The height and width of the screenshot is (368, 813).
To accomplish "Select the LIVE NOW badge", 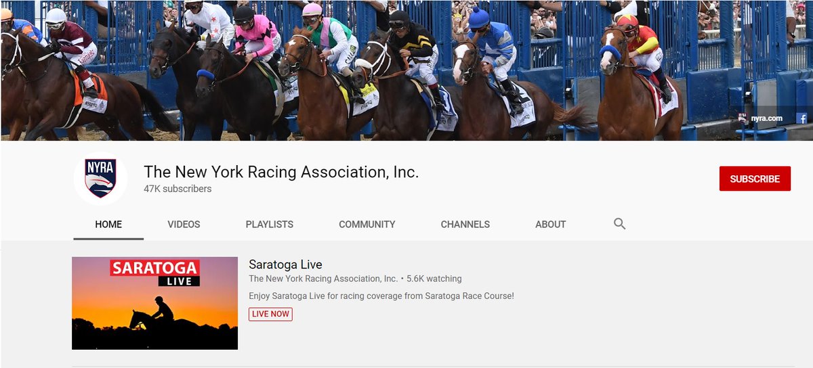I will [x=270, y=314].
